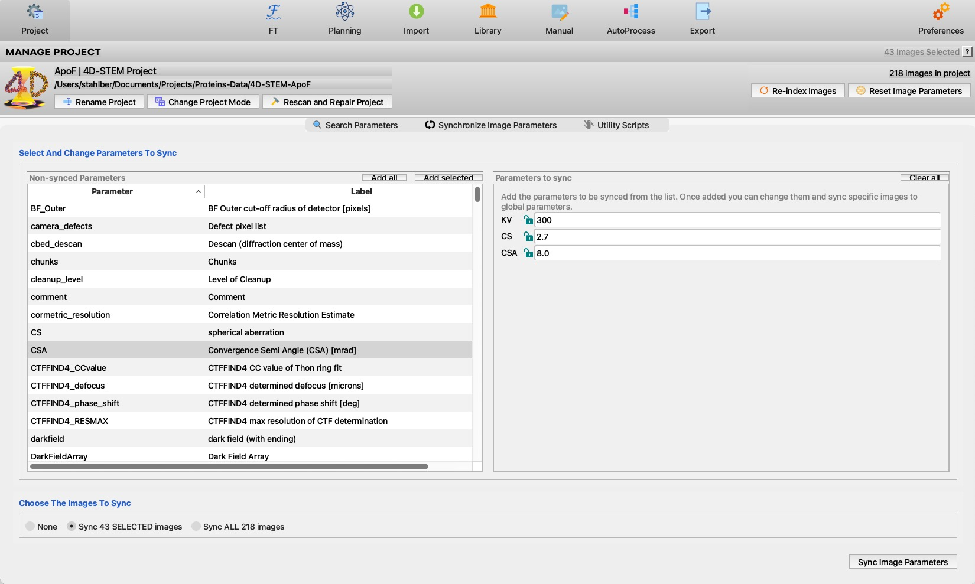The height and width of the screenshot is (584, 975).
Task: Click the Sync Image Parameters button
Action: (903, 562)
